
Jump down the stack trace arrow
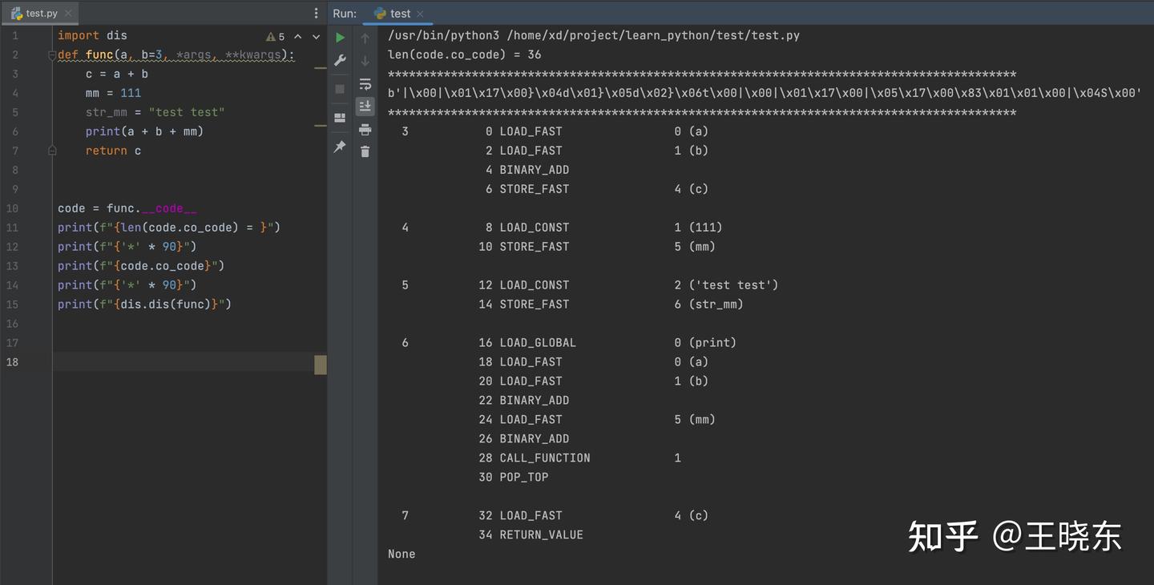[365, 61]
